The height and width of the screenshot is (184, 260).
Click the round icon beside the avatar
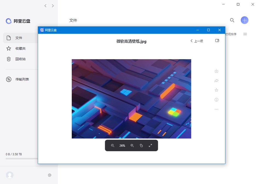click(x=50, y=175)
